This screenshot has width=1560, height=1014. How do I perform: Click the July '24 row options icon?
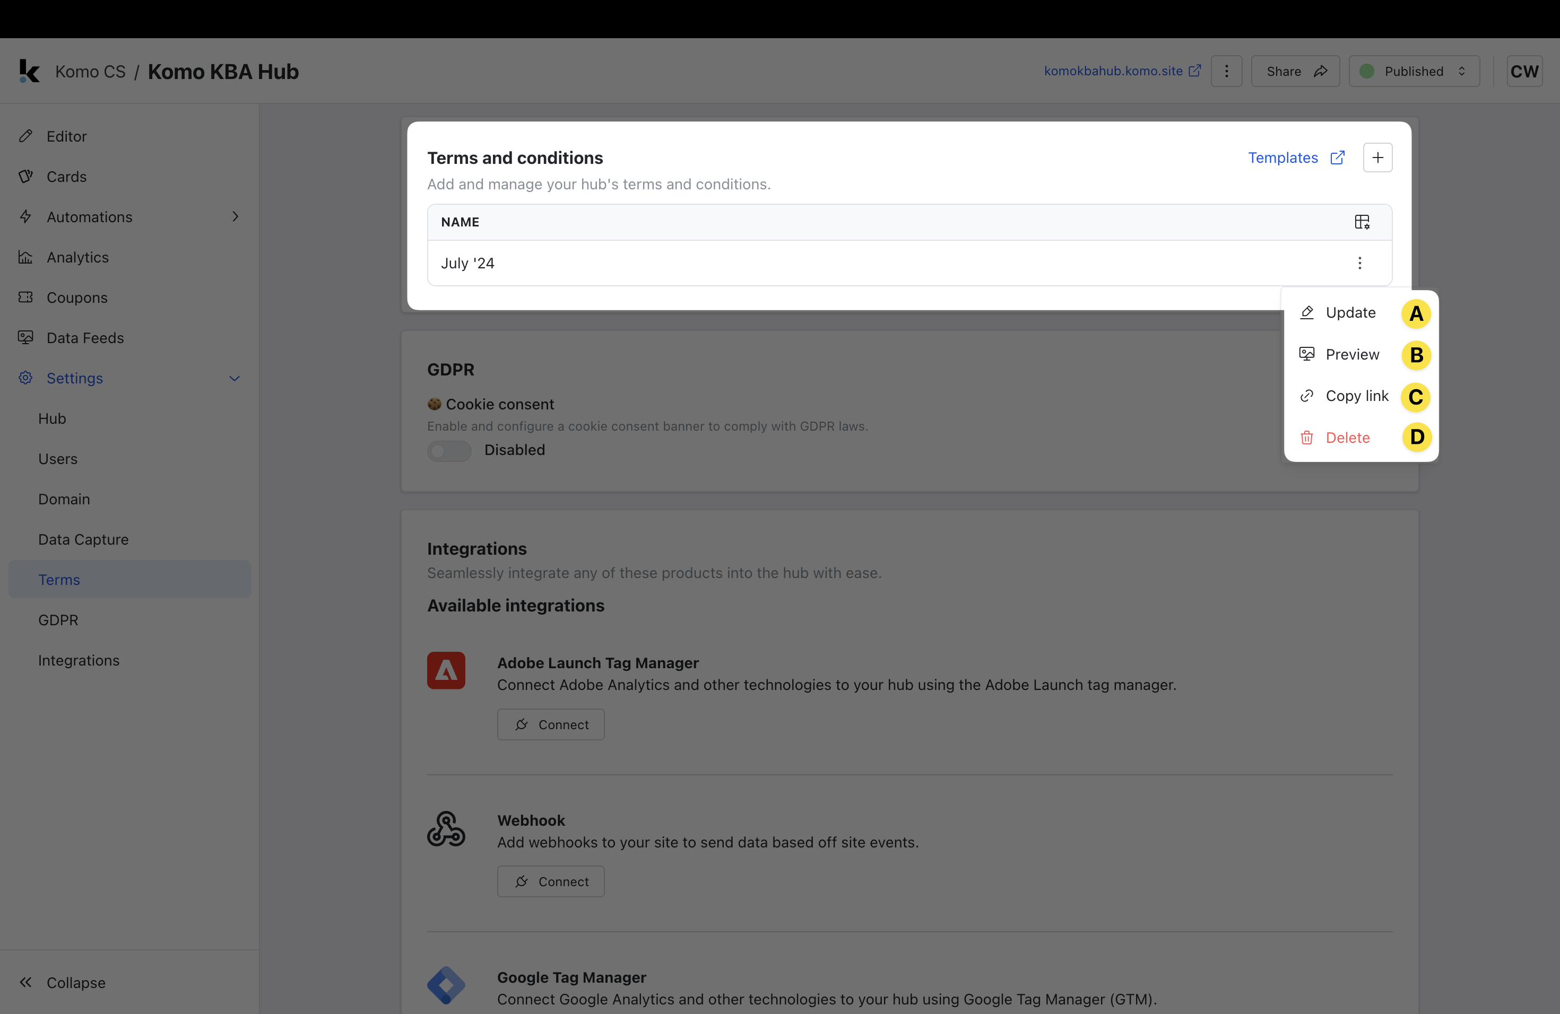(x=1359, y=264)
